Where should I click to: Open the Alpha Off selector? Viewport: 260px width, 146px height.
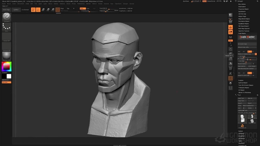[x=6, y=37]
